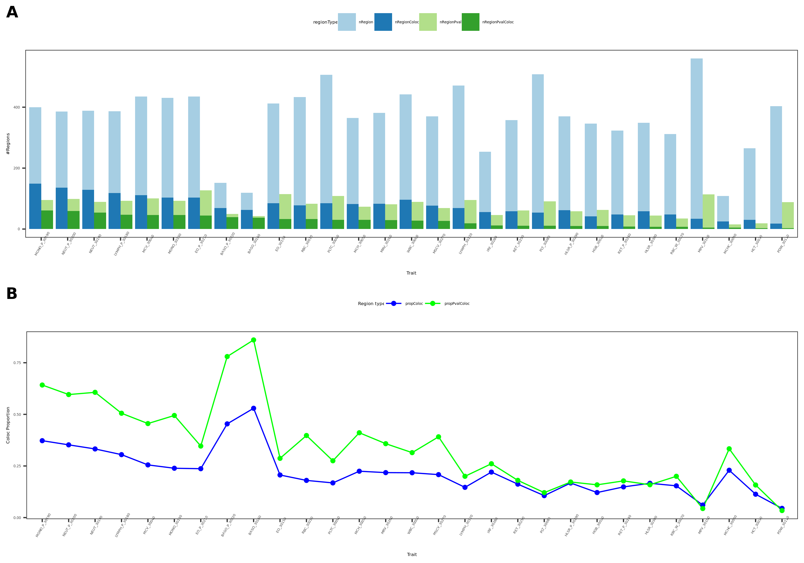Screen dimensions: 804x563
Task: Click the dark green nRegionPvalColoc legend swatch
Action: [x=470, y=22]
